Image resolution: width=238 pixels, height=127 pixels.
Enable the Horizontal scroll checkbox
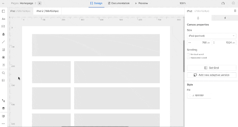(188, 58)
